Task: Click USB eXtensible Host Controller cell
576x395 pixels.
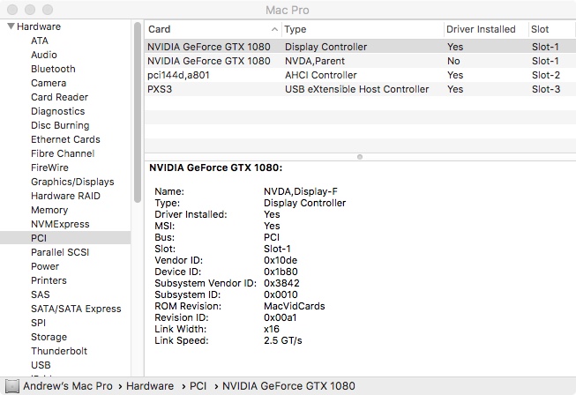Action: tap(356, 89)
